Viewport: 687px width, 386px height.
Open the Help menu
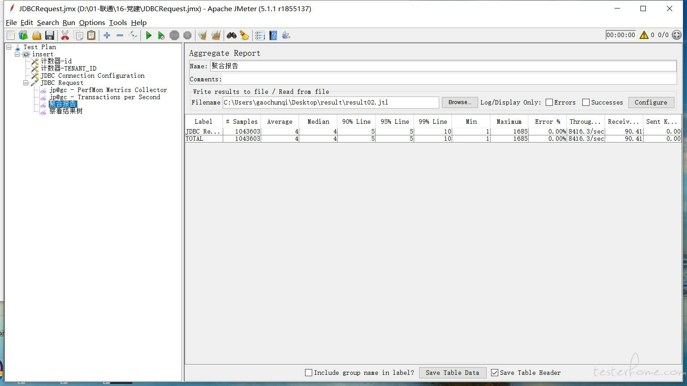[139, 22]
